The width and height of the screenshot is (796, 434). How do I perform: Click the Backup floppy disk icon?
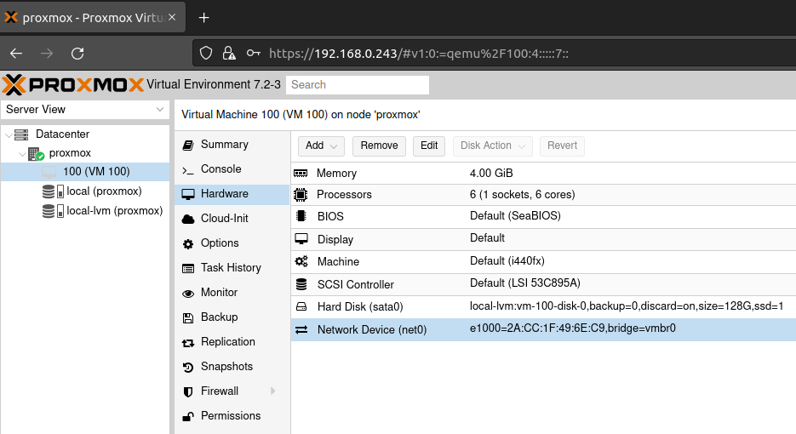188,317
